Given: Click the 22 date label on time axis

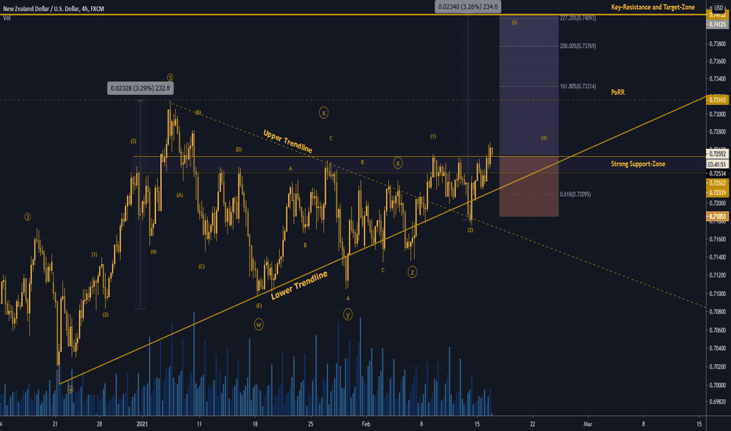Looking at the screenshot, I should (x=533, y=424).
